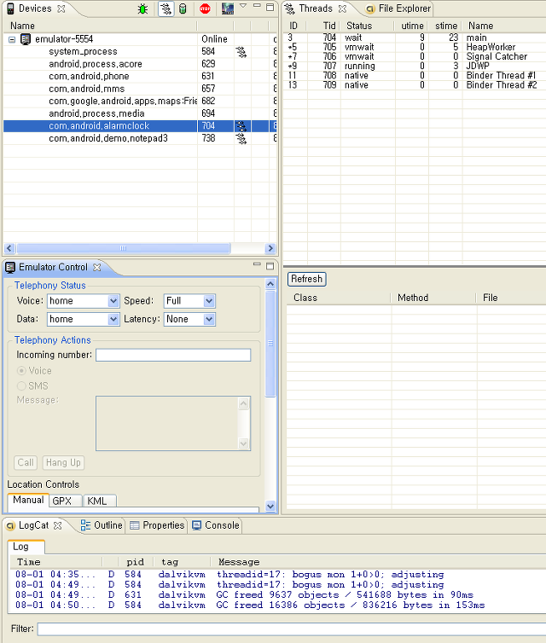Image resolution: width=546 pixels, height=643 pixels.
Task: Click the LogCat tab icon
Action: pos(11,525)
